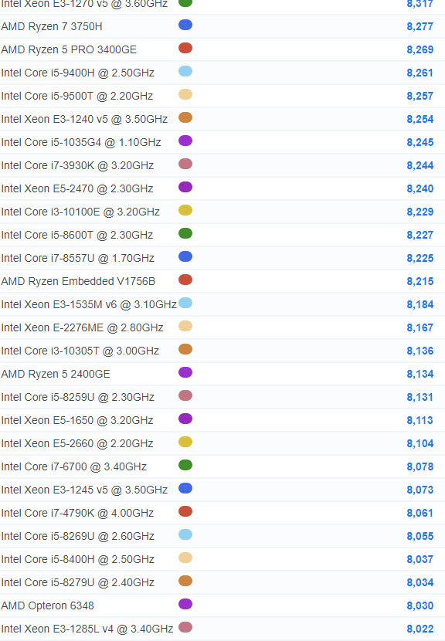
Task: Click the red dot beside i7-4790K
Action: pyautogui.click(x=185, y=511)
